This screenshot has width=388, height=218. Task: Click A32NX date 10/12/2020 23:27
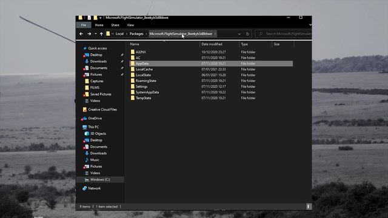tap(213, 52)
